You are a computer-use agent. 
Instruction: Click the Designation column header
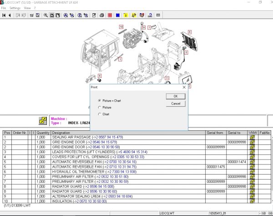point(128,133)
